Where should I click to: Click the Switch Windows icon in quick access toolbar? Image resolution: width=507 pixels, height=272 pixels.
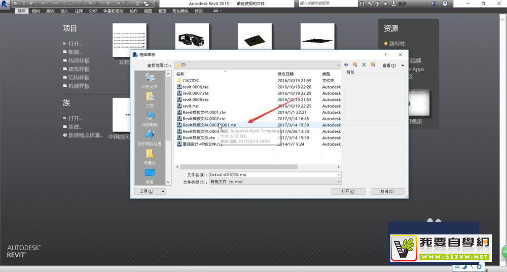click(x=146, y=4)
